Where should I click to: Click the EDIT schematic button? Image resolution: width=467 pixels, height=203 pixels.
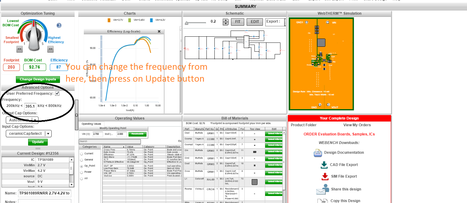click(255, 22)
